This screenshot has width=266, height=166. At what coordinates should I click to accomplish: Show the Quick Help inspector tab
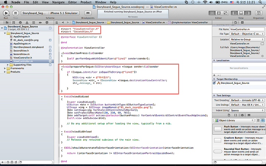(242, 23)
